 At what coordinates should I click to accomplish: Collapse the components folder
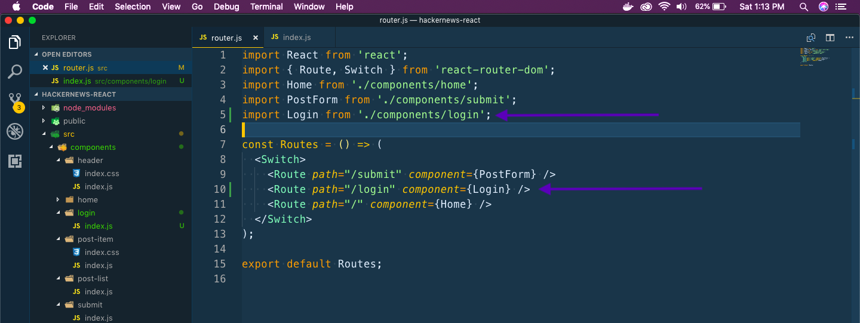(51, 147)
